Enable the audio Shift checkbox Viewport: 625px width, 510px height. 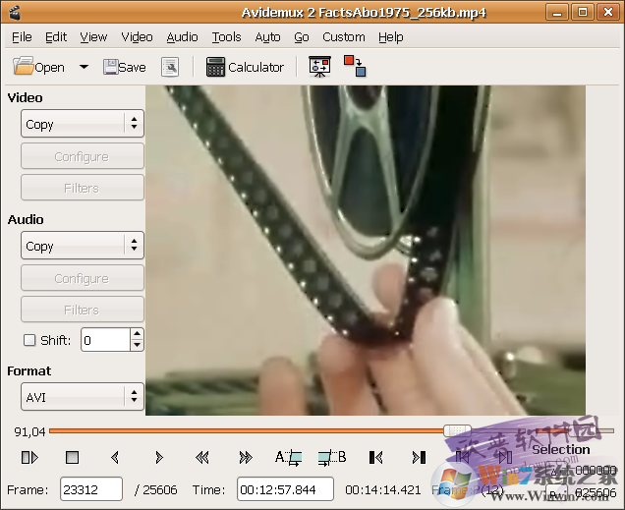point(29,340)
